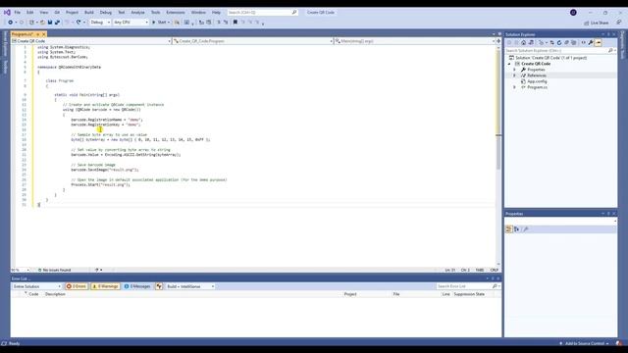Click the Property Pages wrench icon
The height and width of the screenshot is (353, 628).
click(526, 229)
